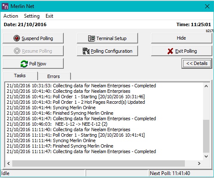Click the Polling Configuration gears icon
This screenshot has height=178, width=214.
click(86, 51)
